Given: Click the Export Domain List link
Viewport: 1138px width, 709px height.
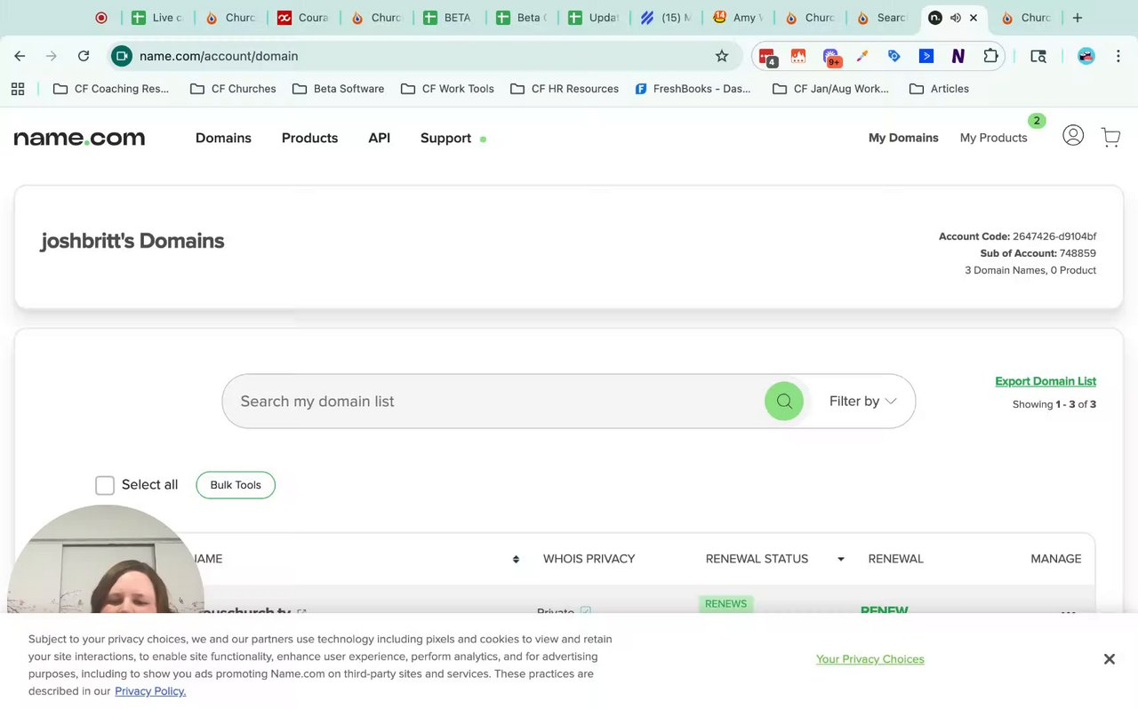Looking at the screenshot, I should (x=1046, y=381).
